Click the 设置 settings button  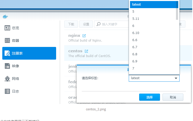(x=86, y=24)
